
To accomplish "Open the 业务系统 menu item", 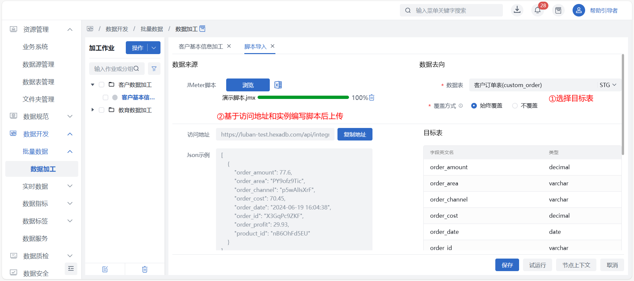I will click(x=35, y=47).
